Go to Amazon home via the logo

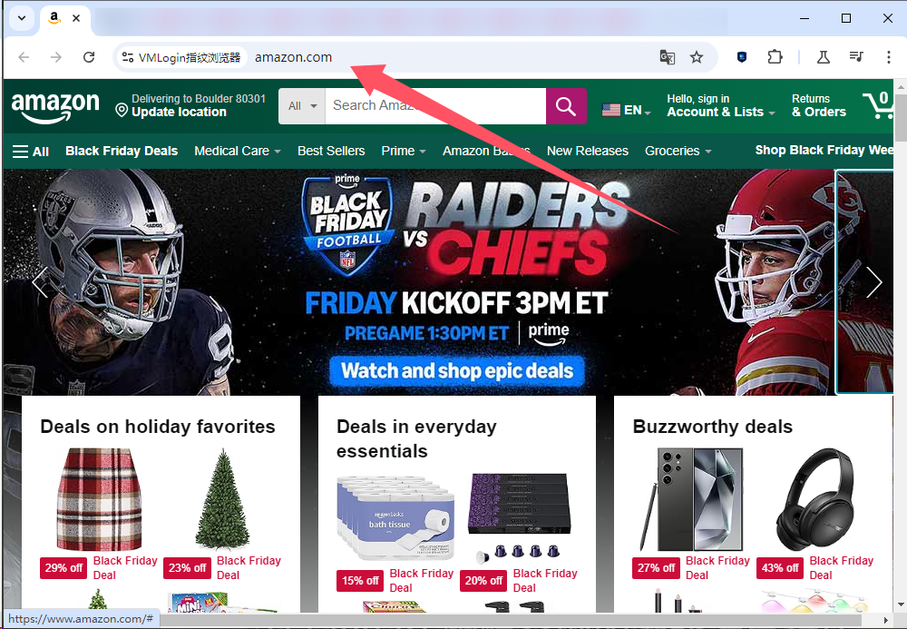click(x=55, y=107)
